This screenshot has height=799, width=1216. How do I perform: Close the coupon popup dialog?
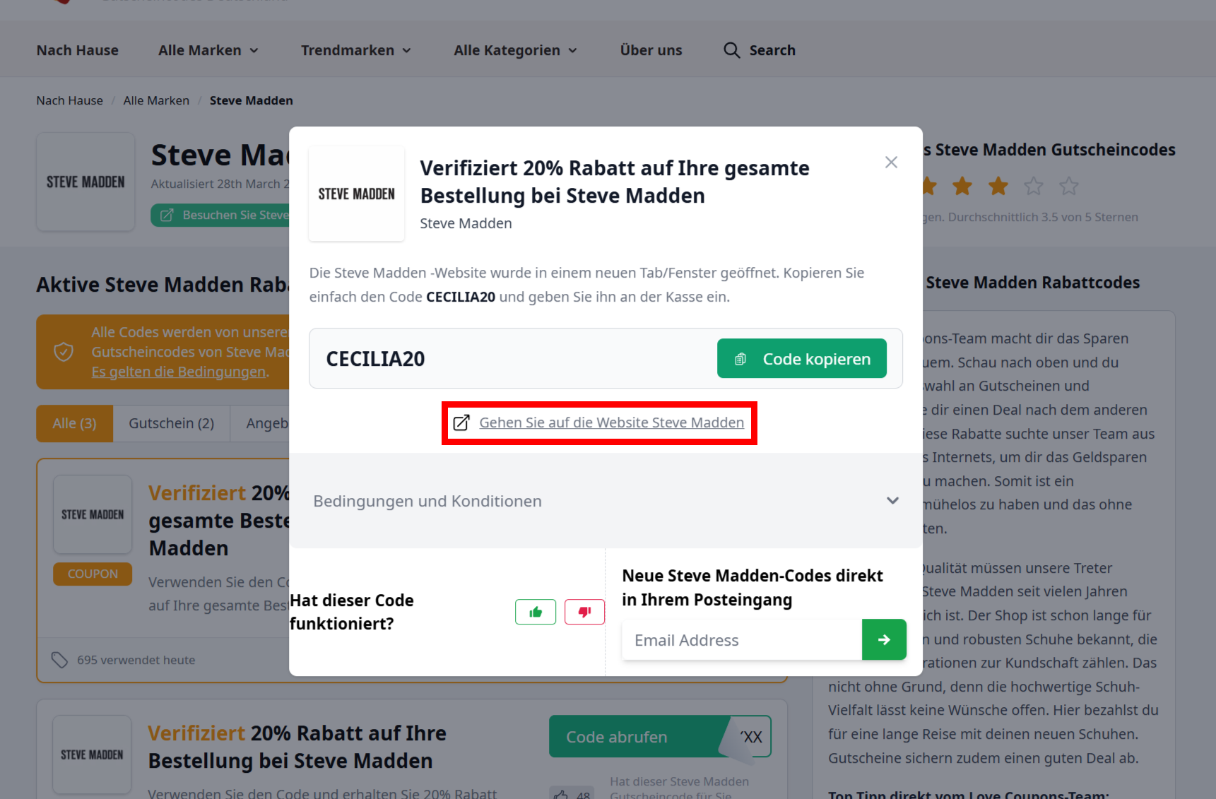[x=891, y=162]
